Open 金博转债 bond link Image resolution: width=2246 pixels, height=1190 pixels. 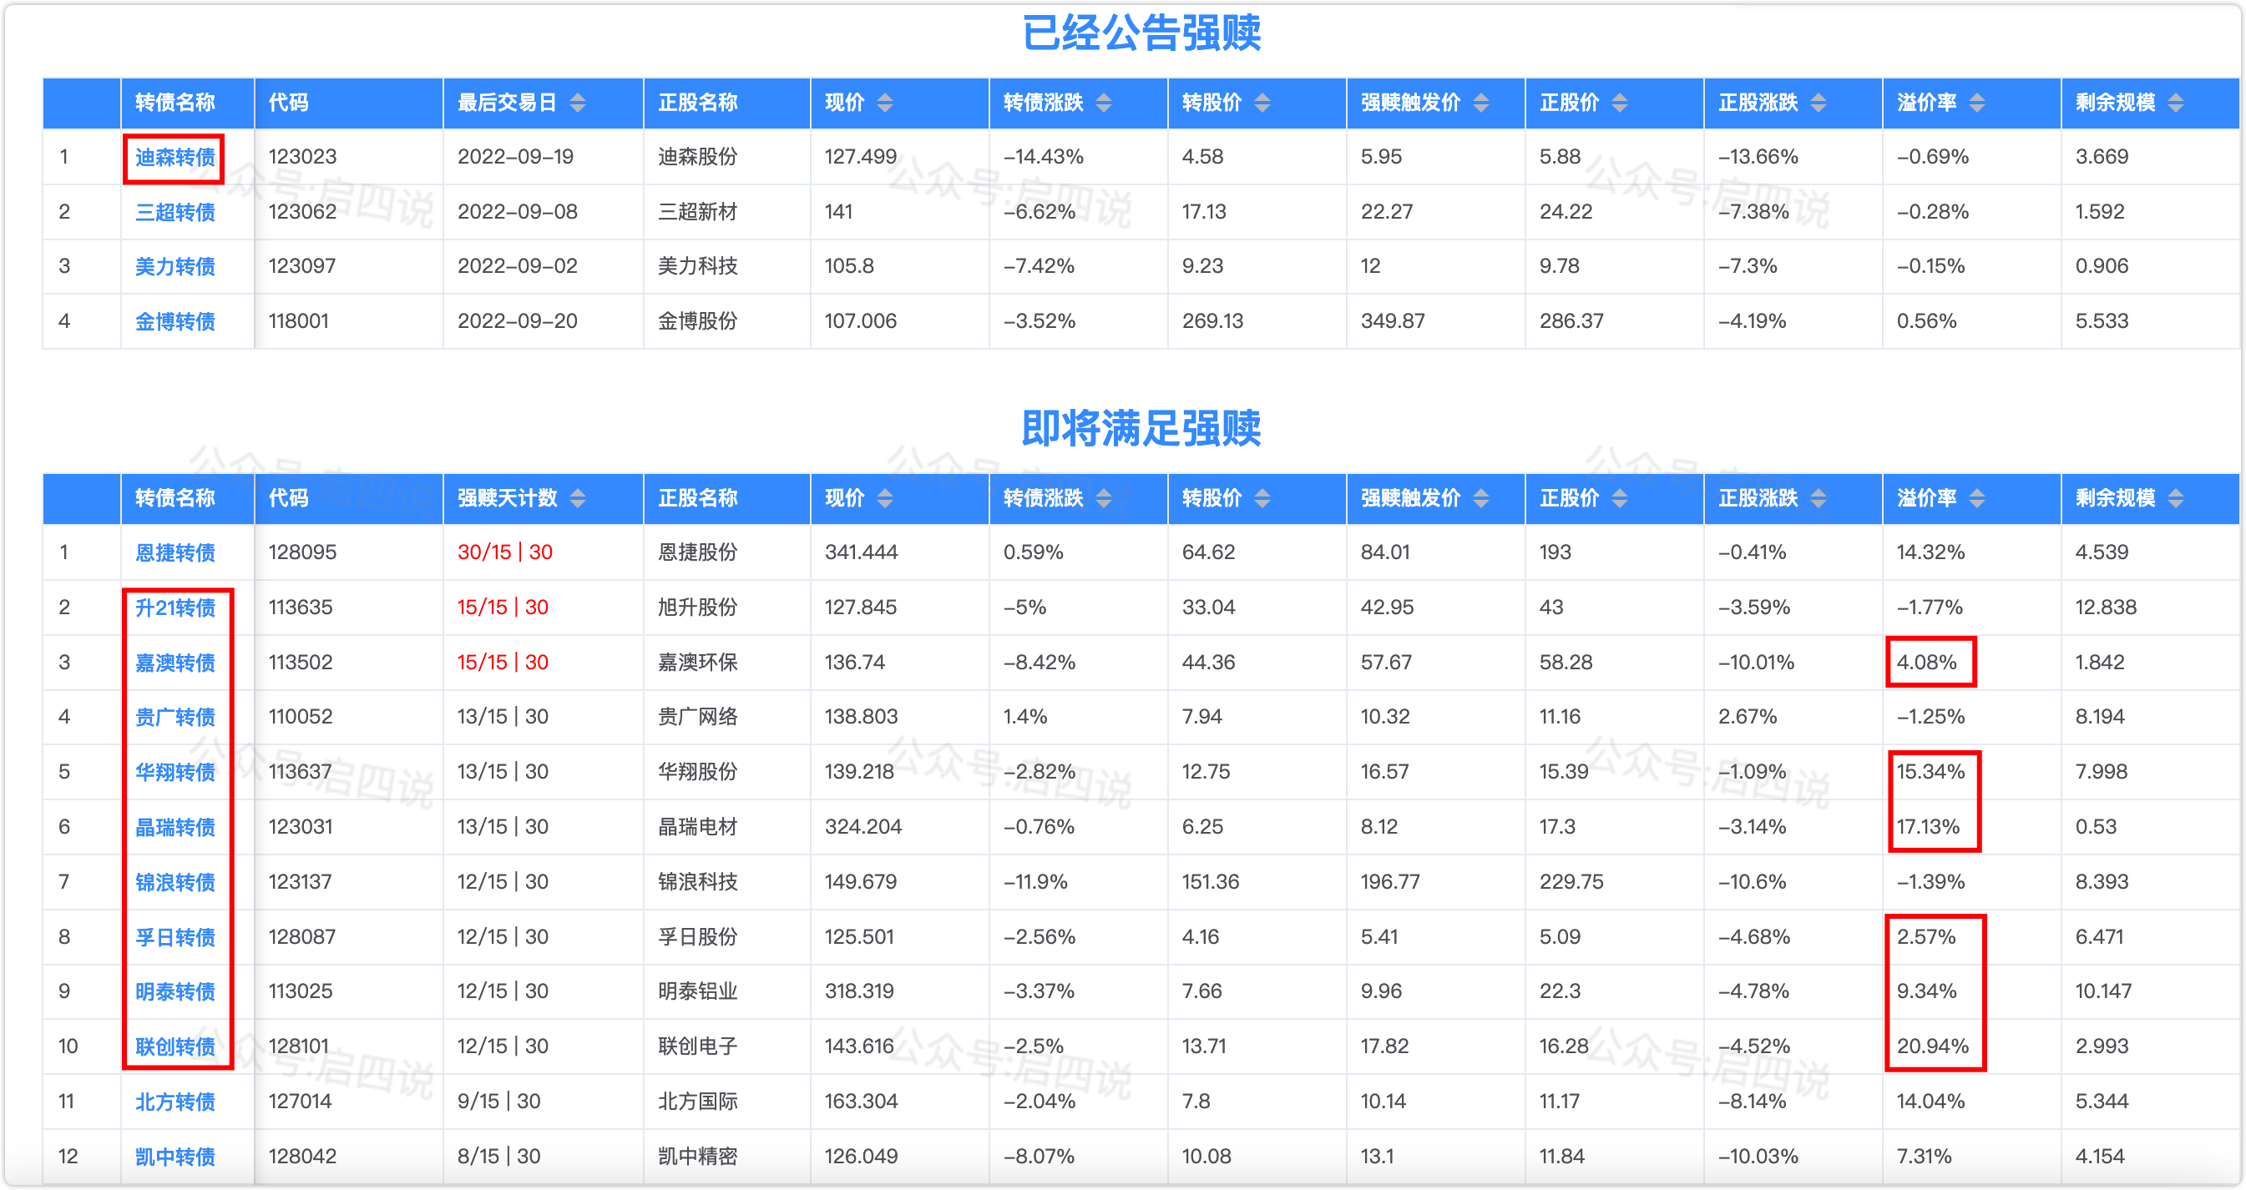[175, 321]
